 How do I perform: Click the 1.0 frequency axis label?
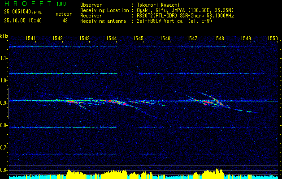pyautogui.click(x=4, y=81)
